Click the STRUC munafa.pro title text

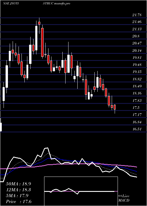tap(56, 4)
